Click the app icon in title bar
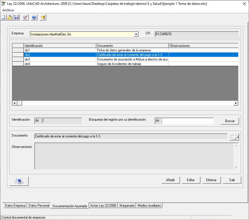Image resolution: width=249 pixels, height=220 pixels. point(3,3)
